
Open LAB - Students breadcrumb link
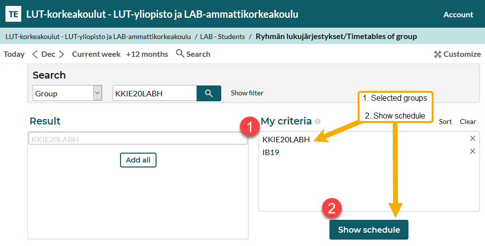coord(222,36)
